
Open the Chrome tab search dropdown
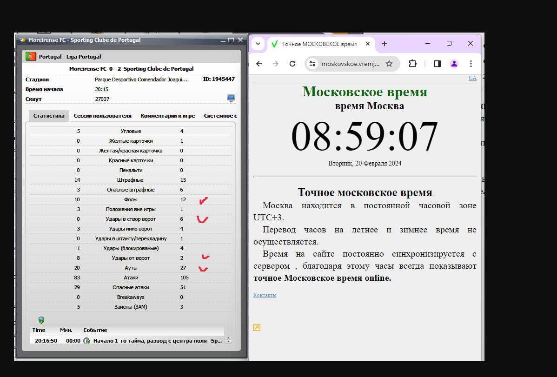coord(258,44)
